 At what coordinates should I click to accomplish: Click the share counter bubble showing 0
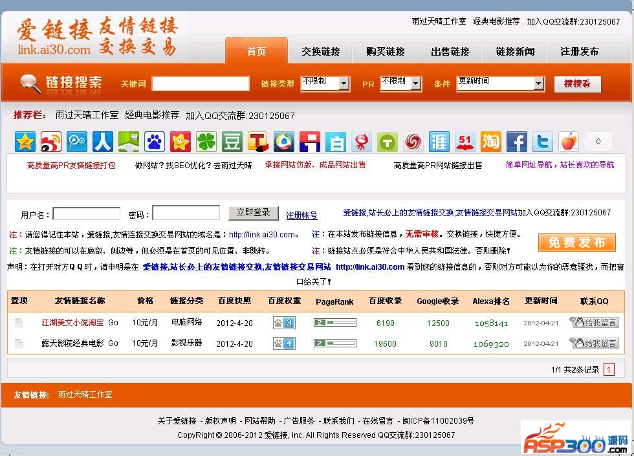coord(598,142)
